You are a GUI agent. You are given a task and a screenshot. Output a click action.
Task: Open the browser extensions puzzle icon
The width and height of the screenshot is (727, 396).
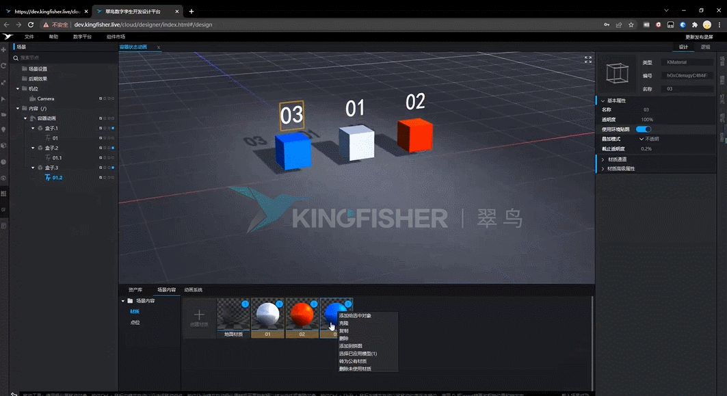[695, 25]
